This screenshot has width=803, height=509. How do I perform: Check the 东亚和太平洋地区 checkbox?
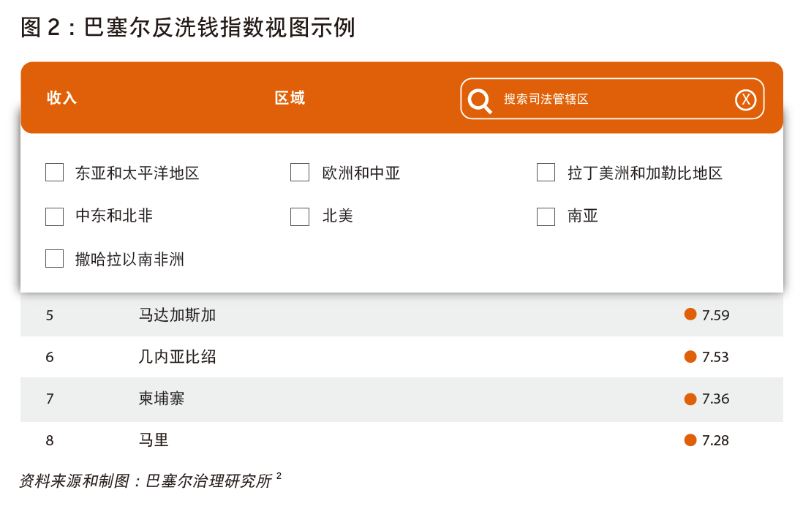[x=55, y=173]
